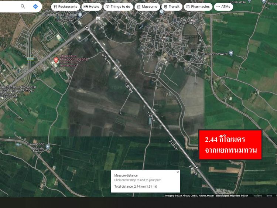The image size is (277, 208).
Task: Select the grey pin near top-right village
Action: point(231,53)
